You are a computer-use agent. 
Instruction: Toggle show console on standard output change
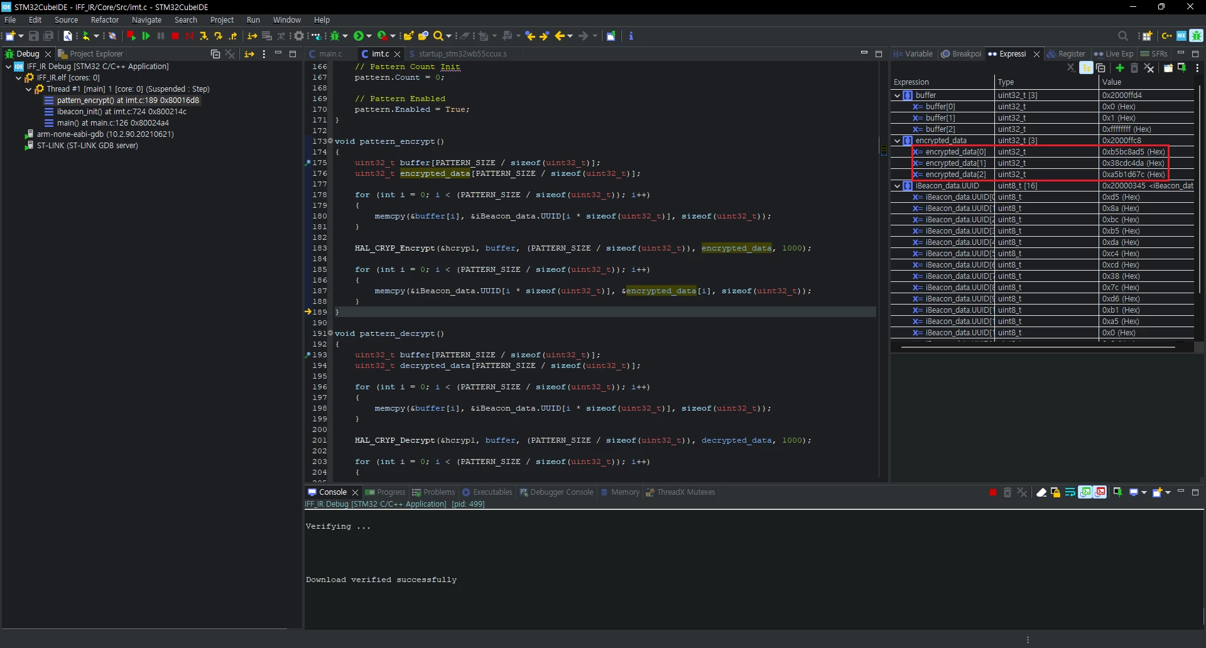click(1085, 493)
